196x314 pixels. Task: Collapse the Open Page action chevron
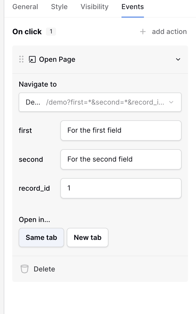178,59
